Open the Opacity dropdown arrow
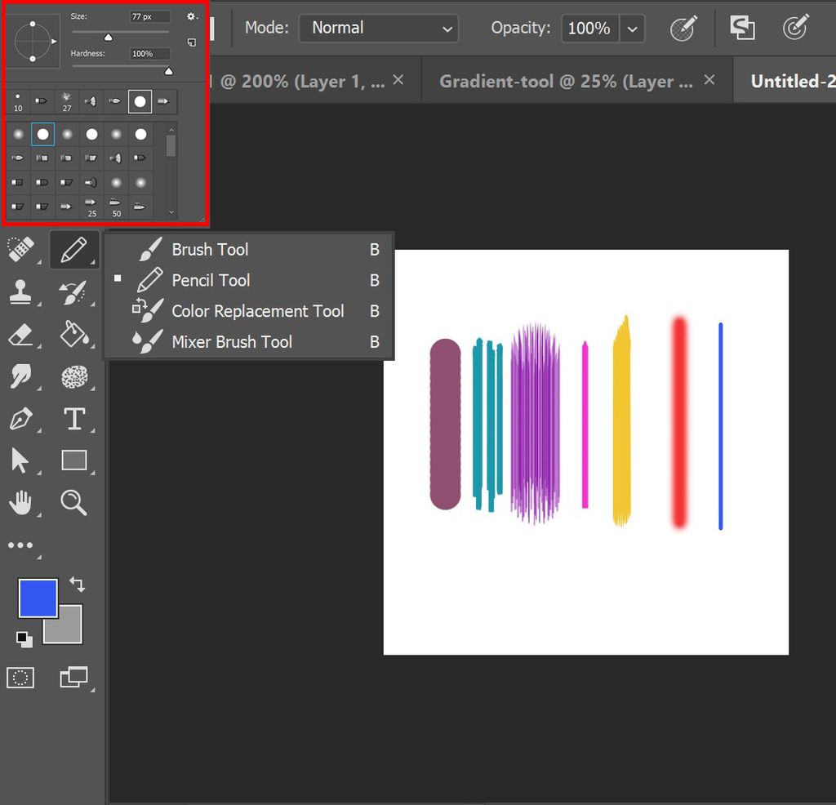Screen dimensions: 836x805 (632, 28)
